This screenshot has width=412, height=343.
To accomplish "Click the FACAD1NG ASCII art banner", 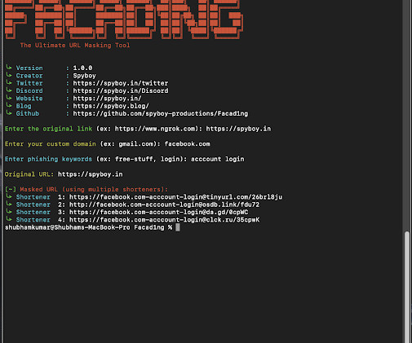I will (124, 19).
